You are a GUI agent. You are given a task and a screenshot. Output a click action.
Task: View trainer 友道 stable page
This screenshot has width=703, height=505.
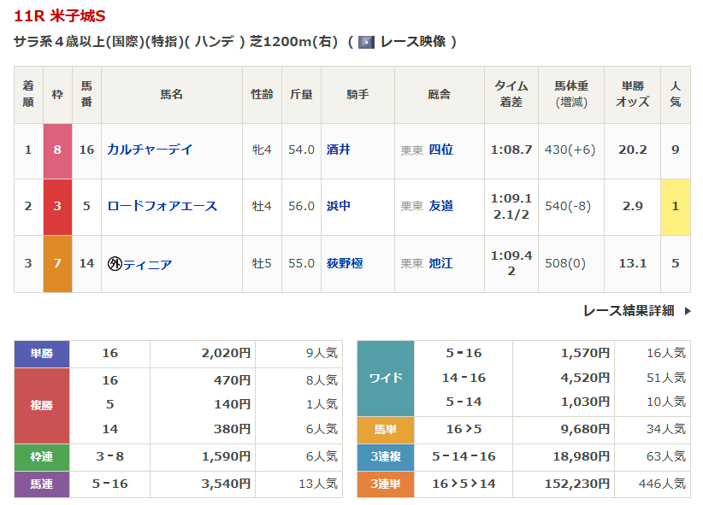[440, 206]
